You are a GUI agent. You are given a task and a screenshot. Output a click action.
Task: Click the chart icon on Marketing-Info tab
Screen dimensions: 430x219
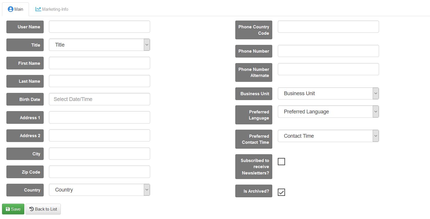click(x=38, y=9)
